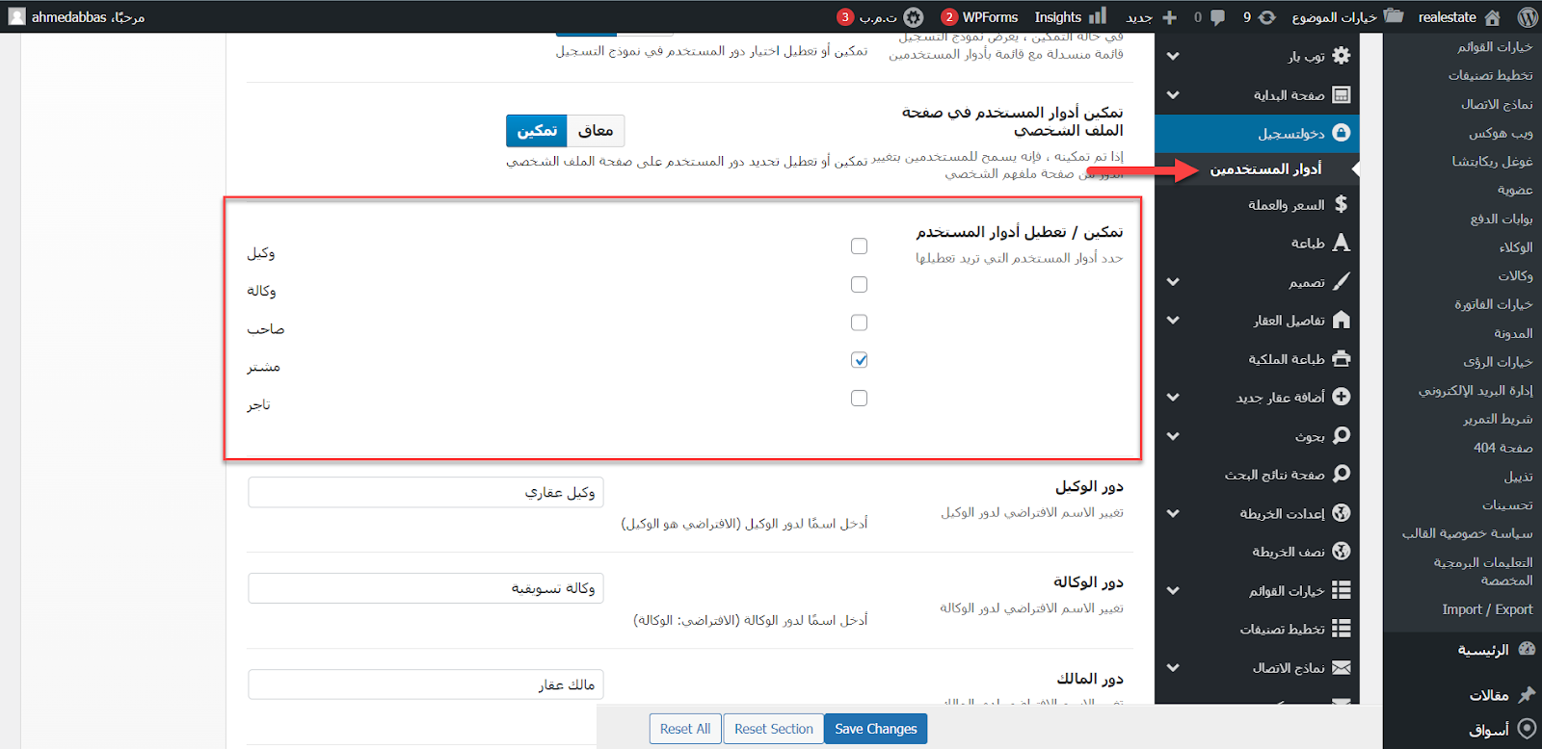
Task: Expand the chevron in the نماذج الاتصال icon row
Action: [x=1173, y=667]
